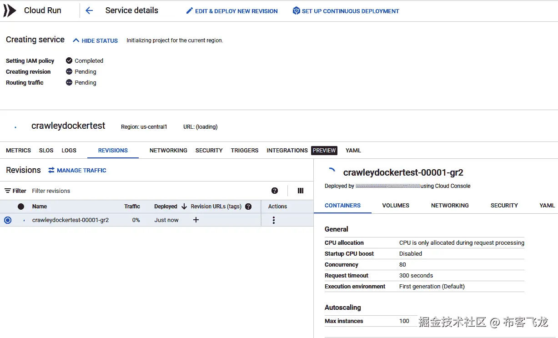Image resolution: width=558 pixels, height=338 pixels.
Task: Select radio button for crawleydockertest-00001-gr2 revision
Action: pyautogui.click(x=8, y=220)
